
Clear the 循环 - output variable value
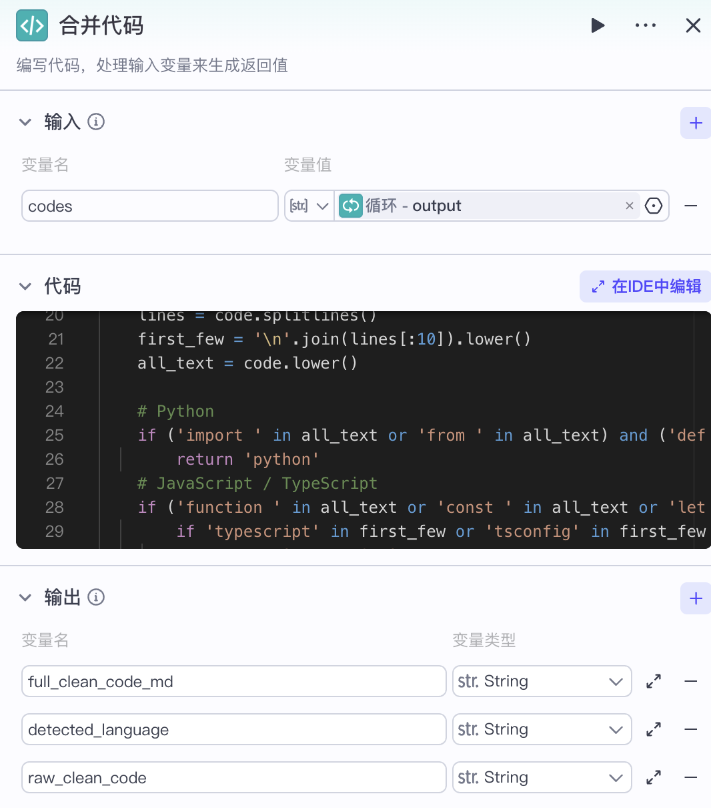click(x=629, y=206)
